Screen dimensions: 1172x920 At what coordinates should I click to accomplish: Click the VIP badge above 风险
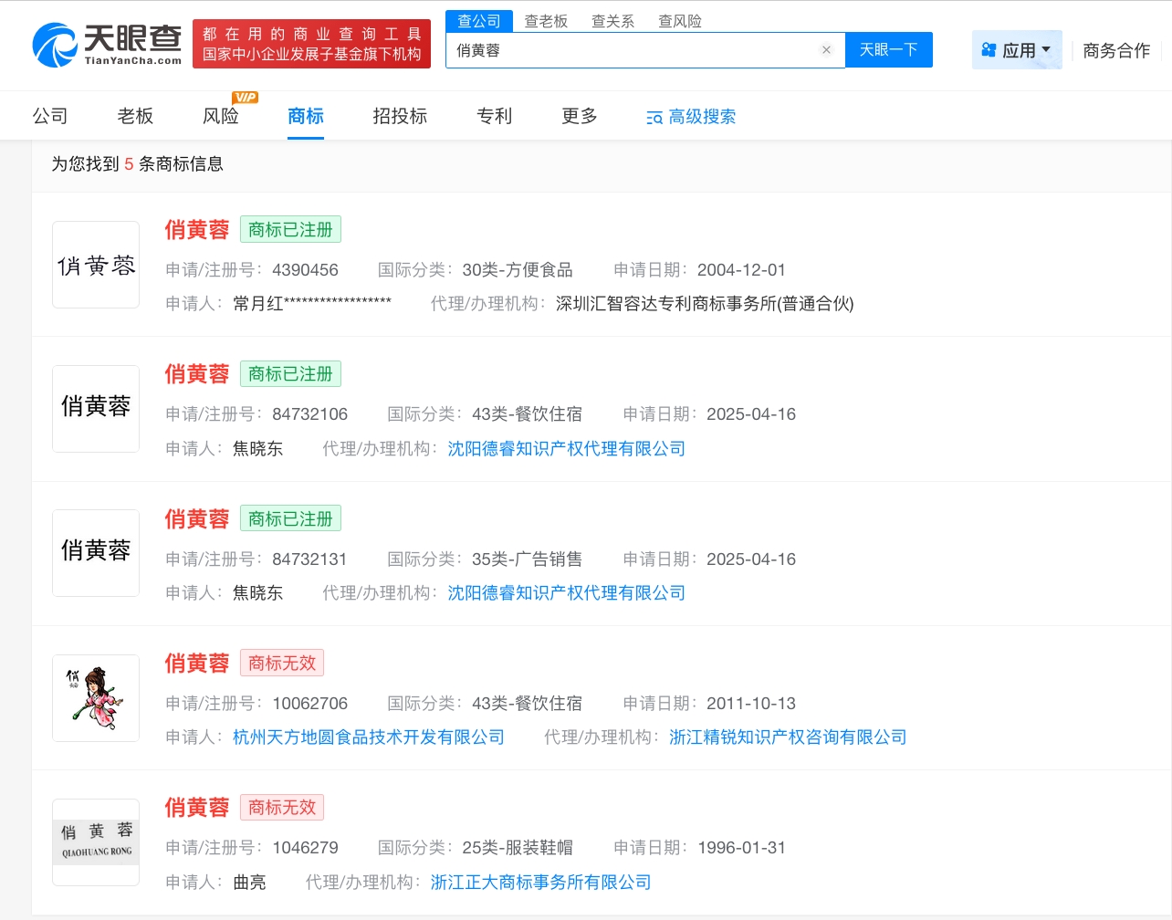pos(246,97)
